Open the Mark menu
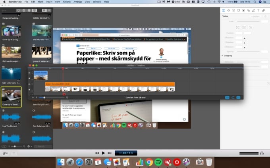The width and height of the screenshot is (270, 168). click(40, 2)
